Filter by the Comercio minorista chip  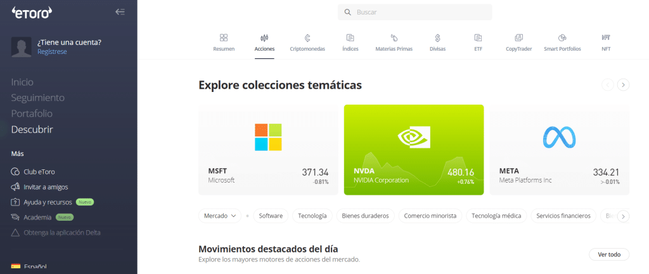[430, 216]
